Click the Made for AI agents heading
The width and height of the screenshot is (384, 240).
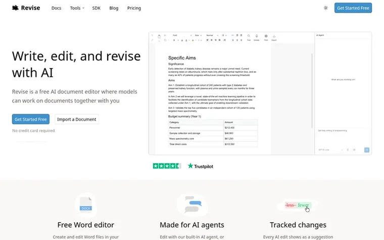pyautogui.click(x=192, y=225)
